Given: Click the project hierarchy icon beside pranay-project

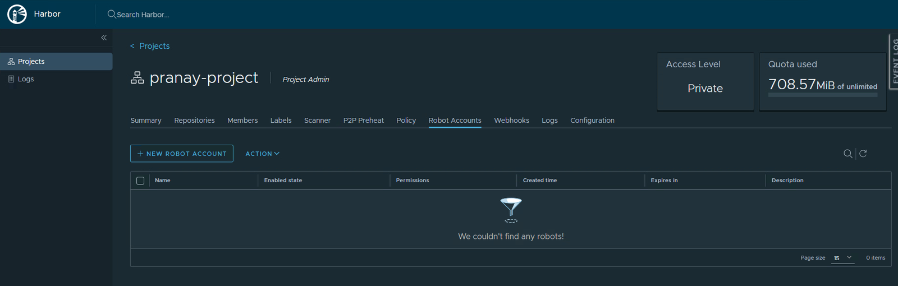Looking at the screenshot, I should pos(138,78).
